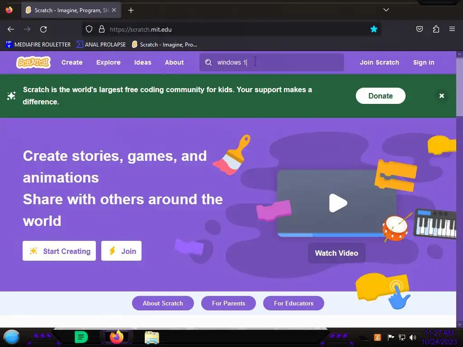This screenshot has width=463, height=347.
Task: Click the sparkle icon in donation banner
Action: [x=11, y=96]
